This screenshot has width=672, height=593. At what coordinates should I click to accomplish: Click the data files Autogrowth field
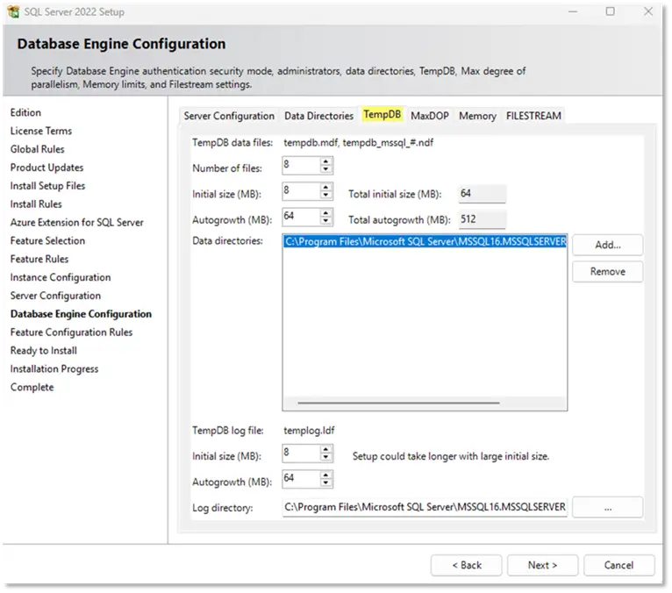[301, 217]
